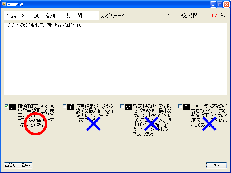Select the black エ option label

click(186, 107)
